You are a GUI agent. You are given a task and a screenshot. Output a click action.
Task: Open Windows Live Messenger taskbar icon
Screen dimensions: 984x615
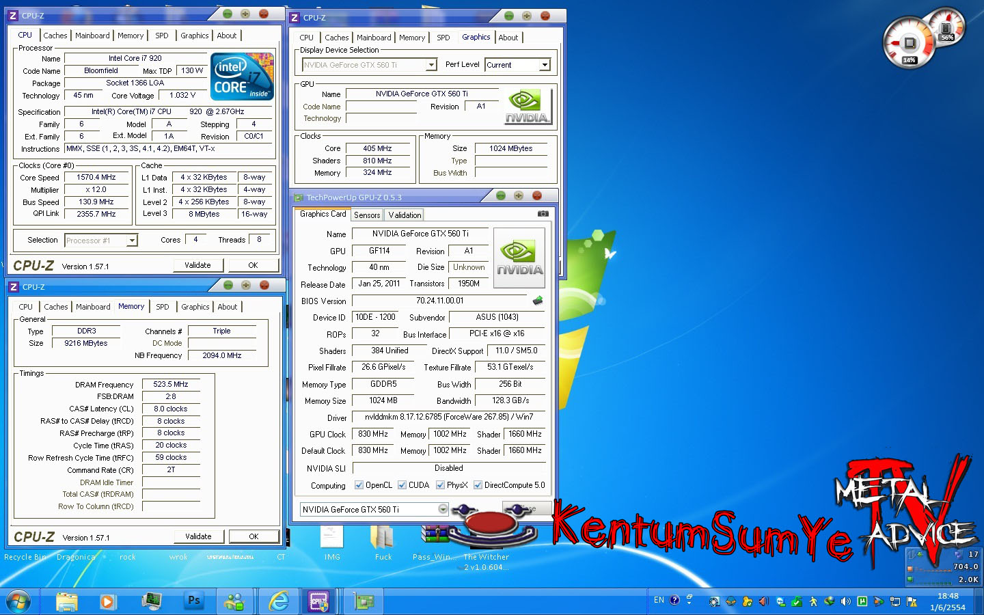pos(234,602)
